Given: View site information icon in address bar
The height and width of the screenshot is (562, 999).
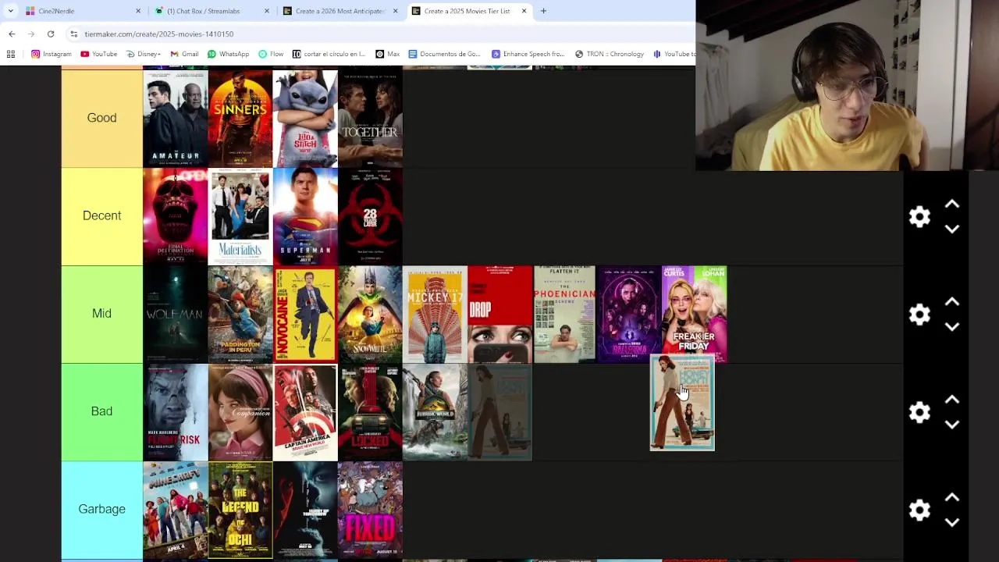Looking at the screenshot, I should 73,34.
